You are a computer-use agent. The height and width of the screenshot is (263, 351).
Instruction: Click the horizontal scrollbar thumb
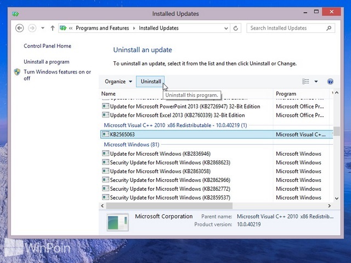[x=169, y=206]
